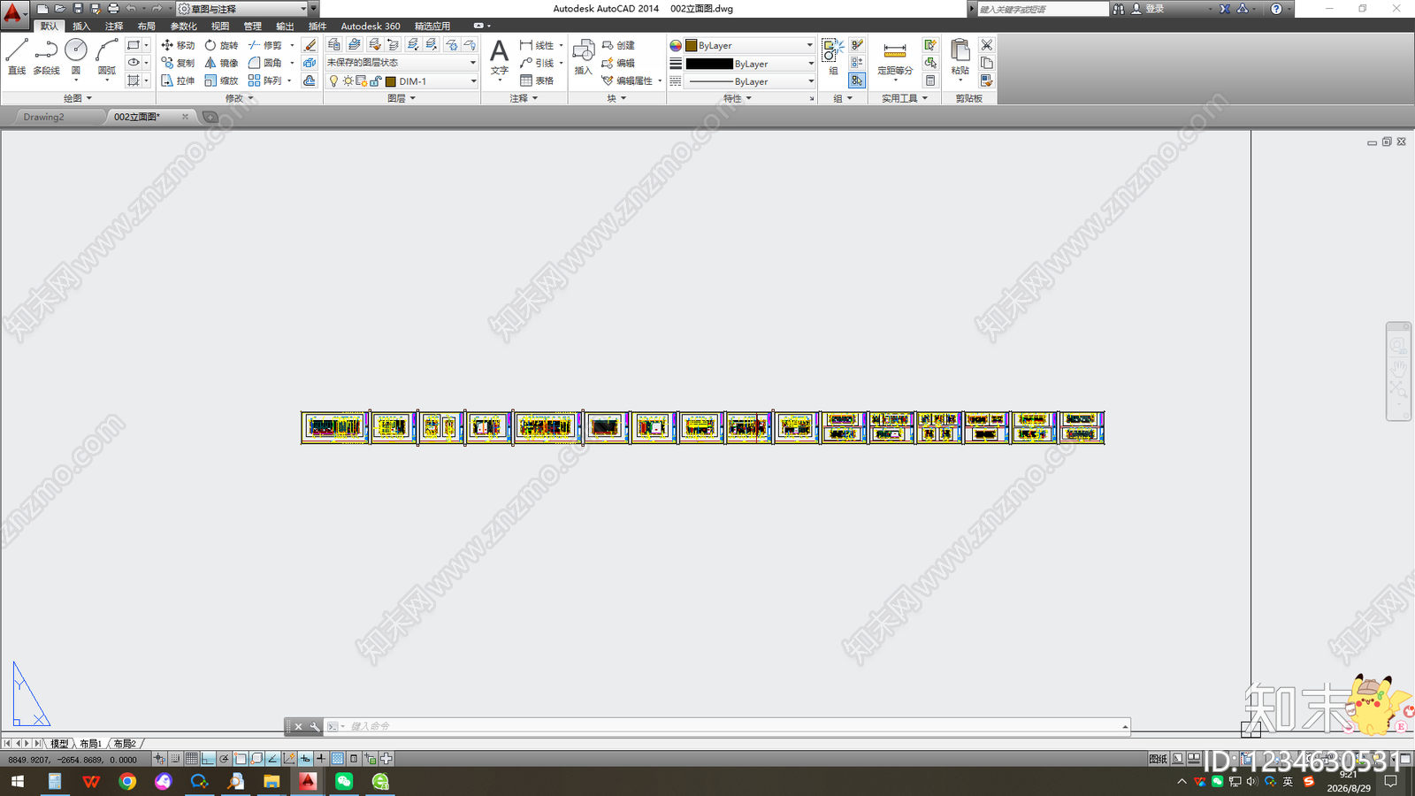Image resolution: width=1415 pixels, height=796 pixels.
Task: Click the Text (文字) annotation tool
Action: click(500, 57)
